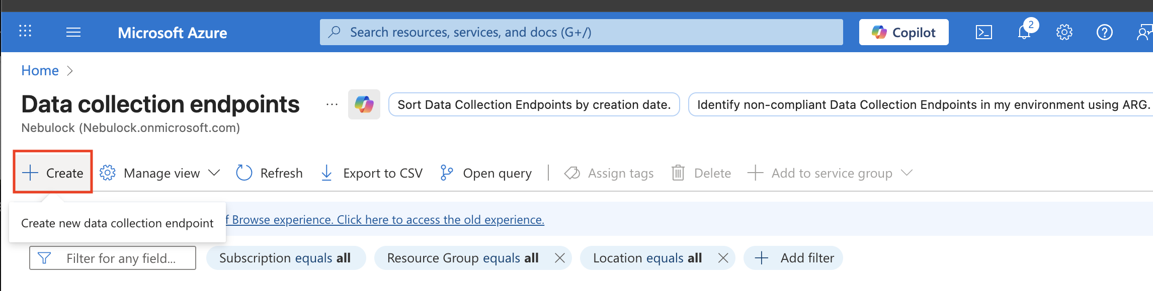Viewport: 1153px width, 291px height.
Task: Launch Cloud Shell terminal
Action: pyautogui.click(x=983, y=33)
